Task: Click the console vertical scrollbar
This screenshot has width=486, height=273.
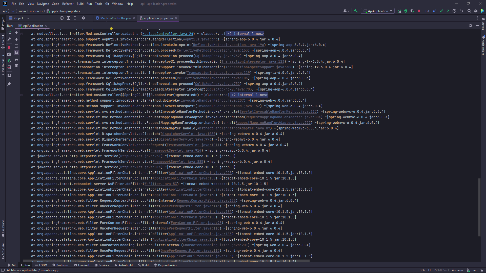Action: coord(479,207)
